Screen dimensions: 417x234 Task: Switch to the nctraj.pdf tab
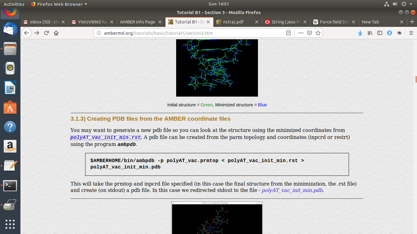click(233, 22)
